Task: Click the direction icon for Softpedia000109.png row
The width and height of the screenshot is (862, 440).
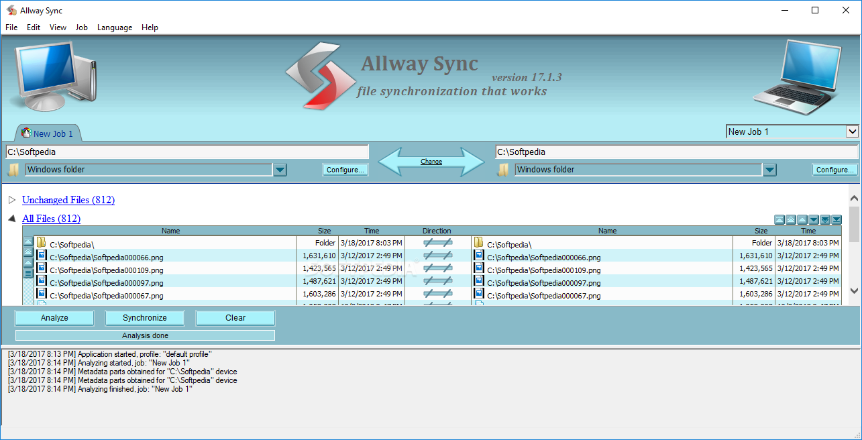Action: pyautogui.click(x=437, y=268)
